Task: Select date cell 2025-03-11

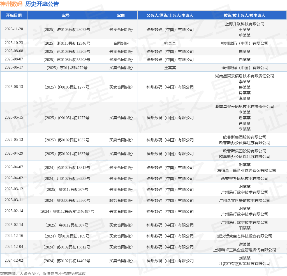Action: tap(14, 200)
